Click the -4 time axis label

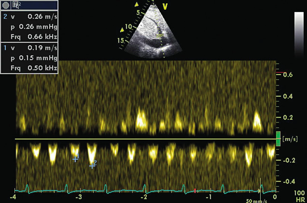(13, 197)
